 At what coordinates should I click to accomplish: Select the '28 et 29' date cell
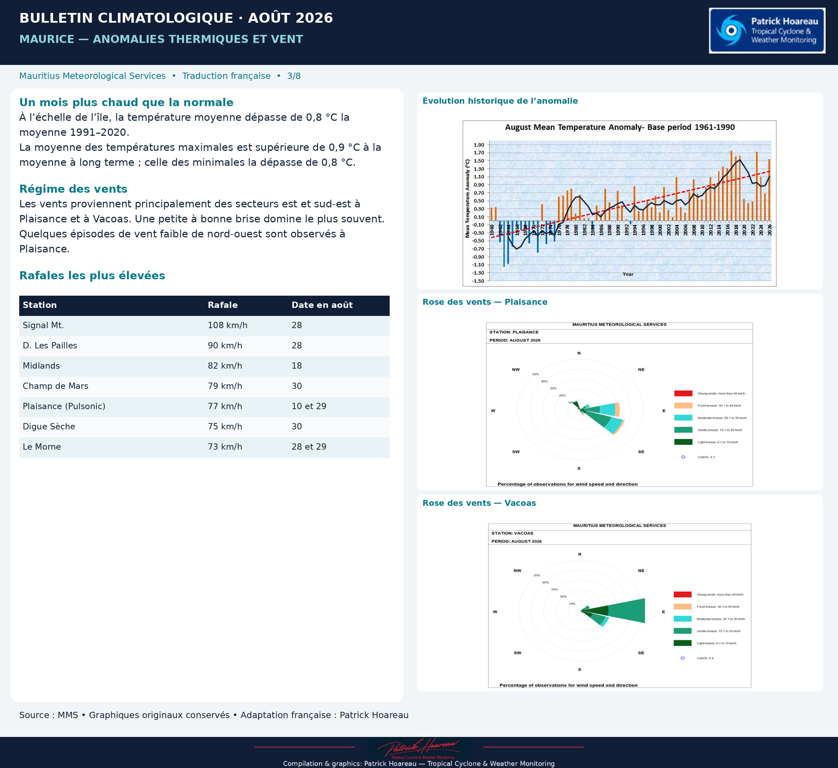tap(309, 447)
